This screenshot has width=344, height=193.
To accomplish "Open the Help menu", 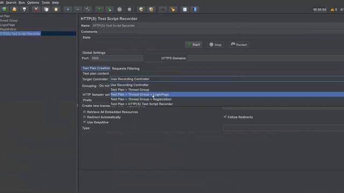I will (x=55, y=3).
